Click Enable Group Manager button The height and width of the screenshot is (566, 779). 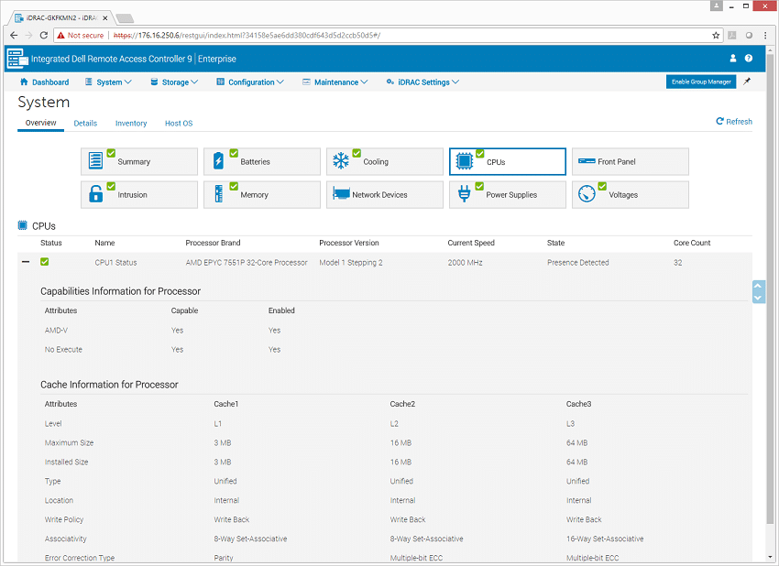(x=701, y=82)
